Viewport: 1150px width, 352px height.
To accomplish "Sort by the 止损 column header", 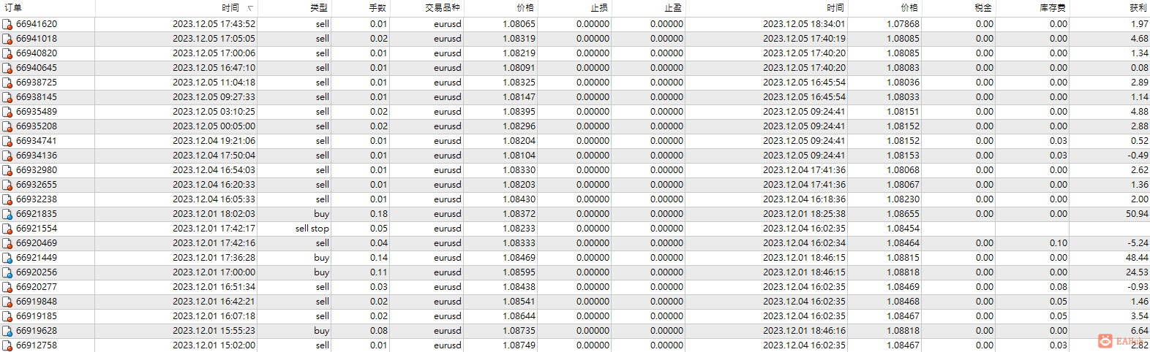I will pos(599,8).
